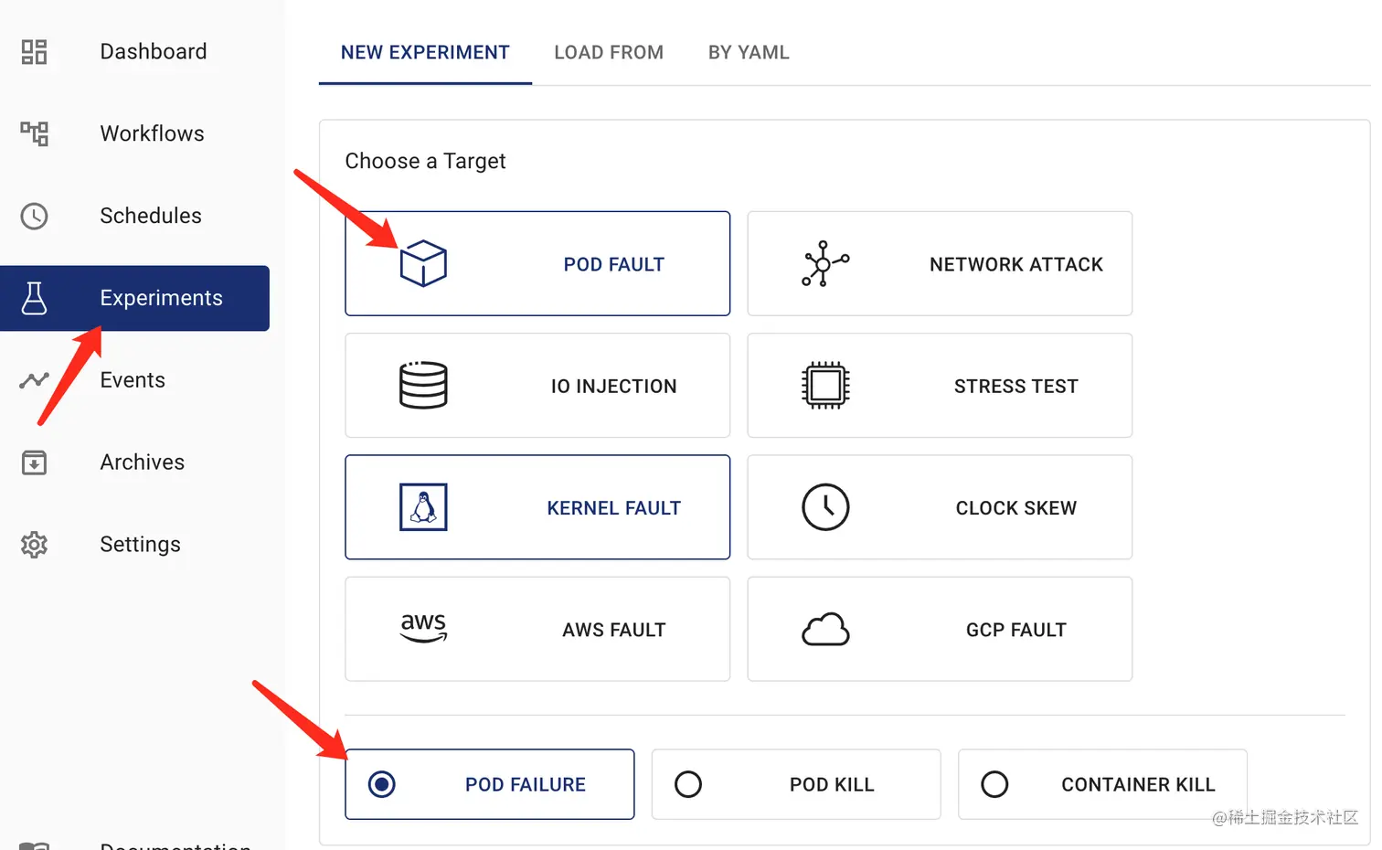
Task: Click the Settings gear icon
Action: pos(34,545)
